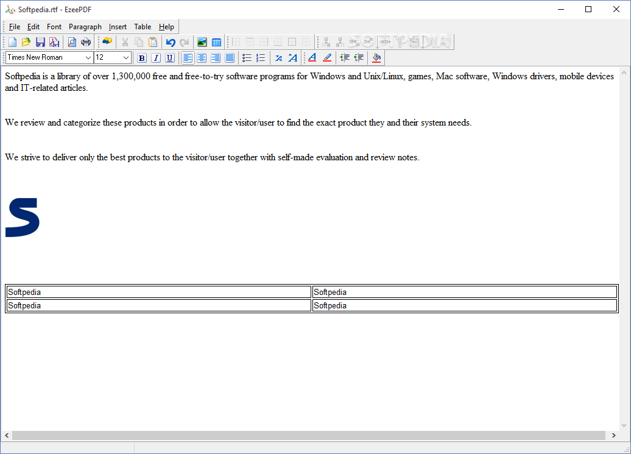
Task: Toggle underline formatting
Action: [170, 58]
